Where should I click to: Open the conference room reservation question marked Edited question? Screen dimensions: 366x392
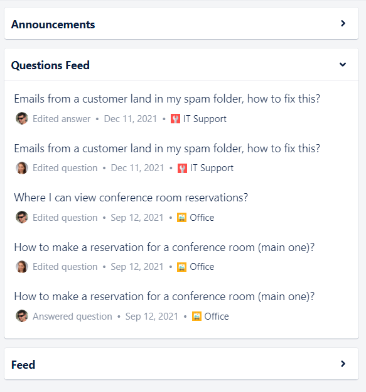164,247
